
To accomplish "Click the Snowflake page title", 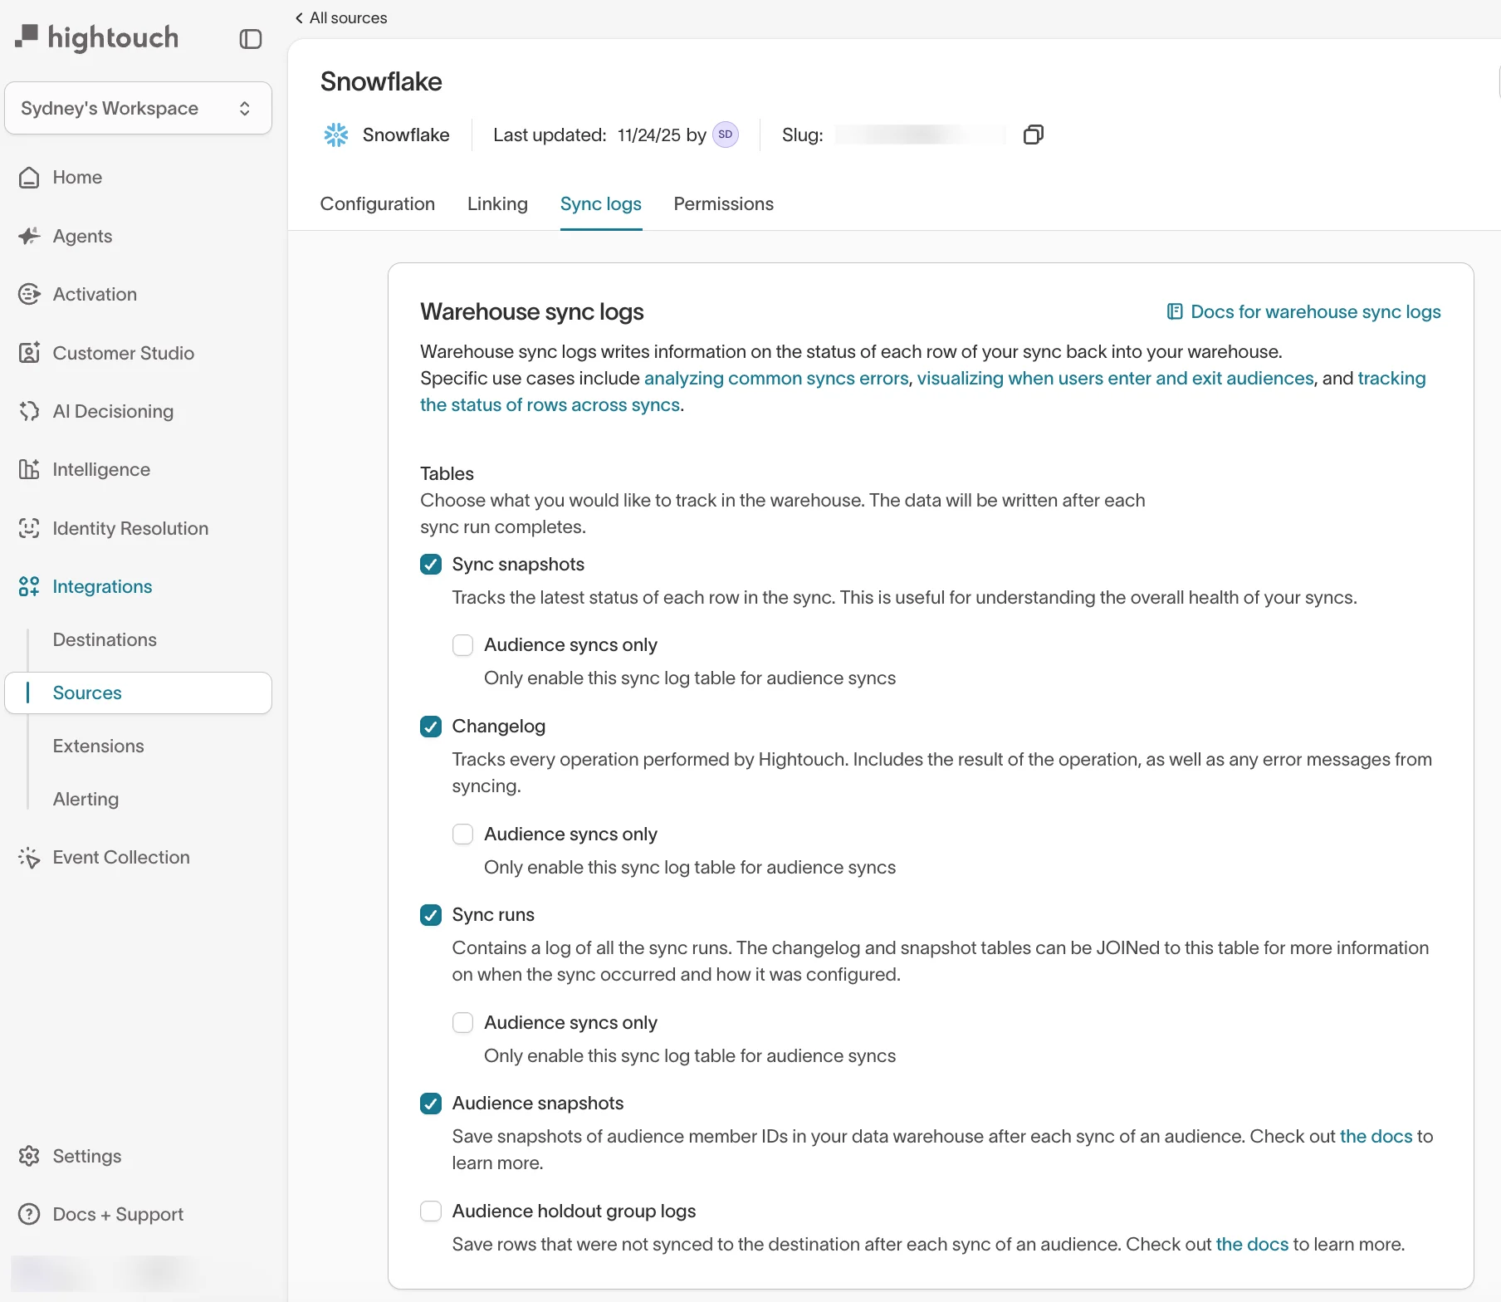I will click(381, 81).
